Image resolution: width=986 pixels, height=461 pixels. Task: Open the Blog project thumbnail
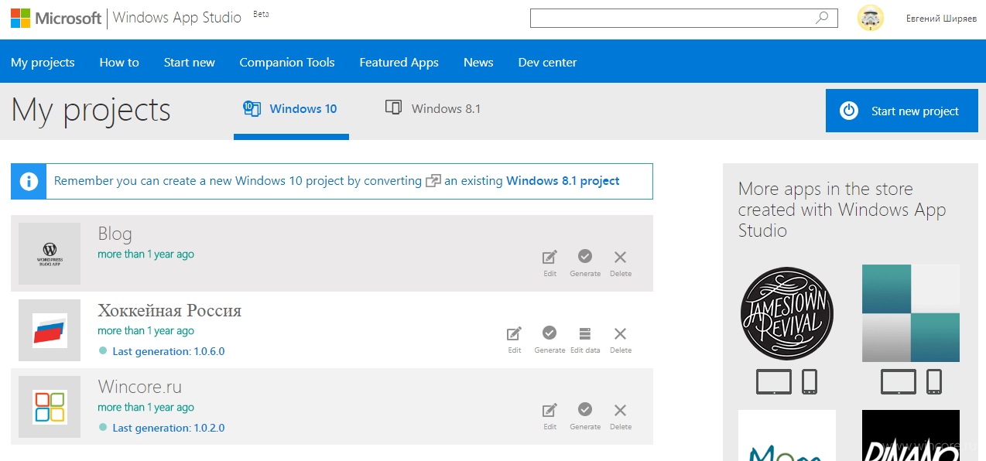pyautogui.click(x=50, y=254)
